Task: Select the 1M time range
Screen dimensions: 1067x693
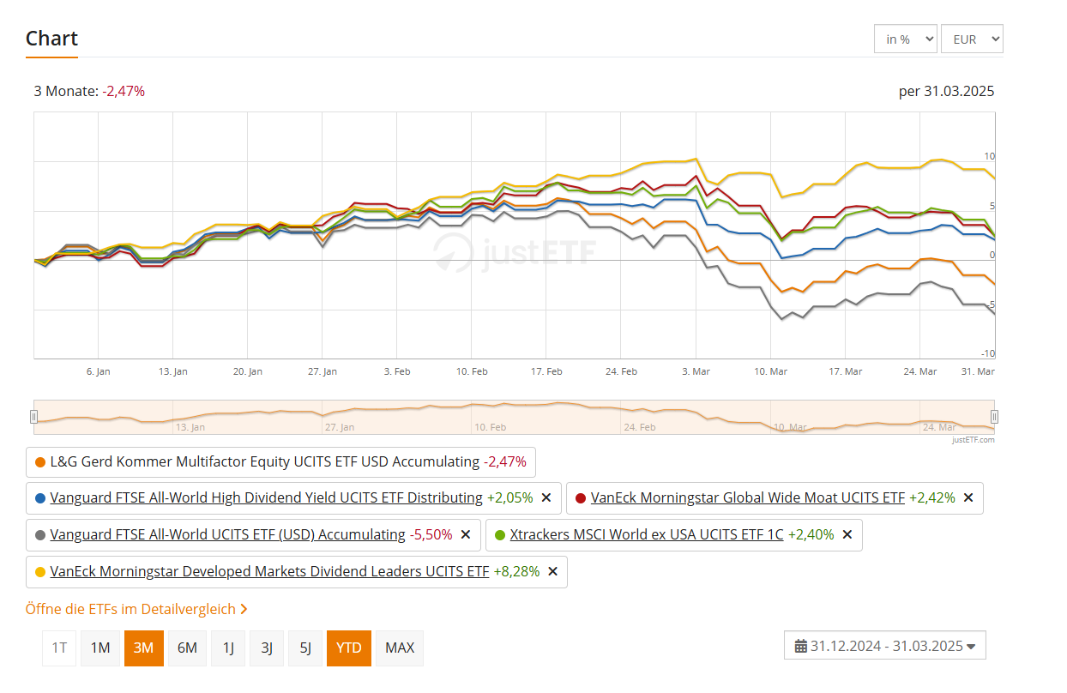Action: (100, 648)
